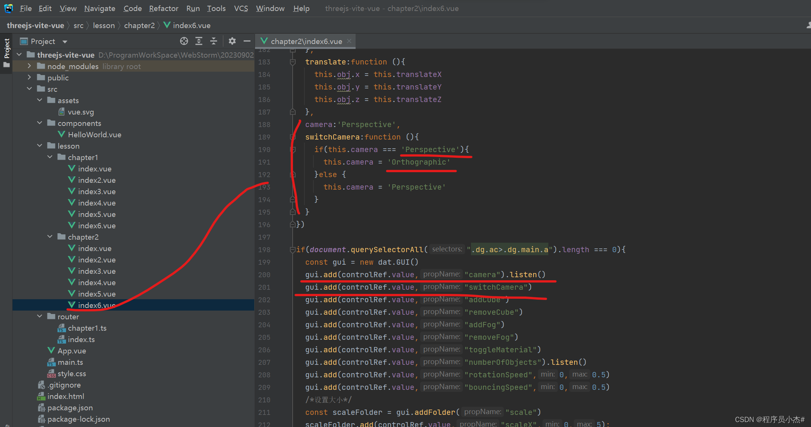Screen dimensions: 811x427
Task: Open the VCS menu
Action: (x=241, y=8)
